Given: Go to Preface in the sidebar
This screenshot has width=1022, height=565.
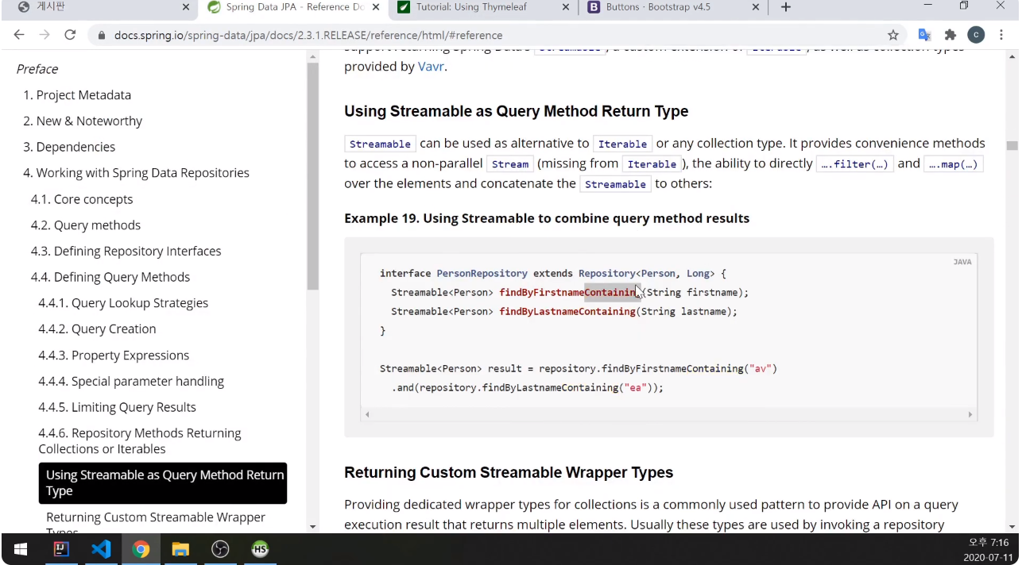Looking at the screenshot, I should (37, 69).
